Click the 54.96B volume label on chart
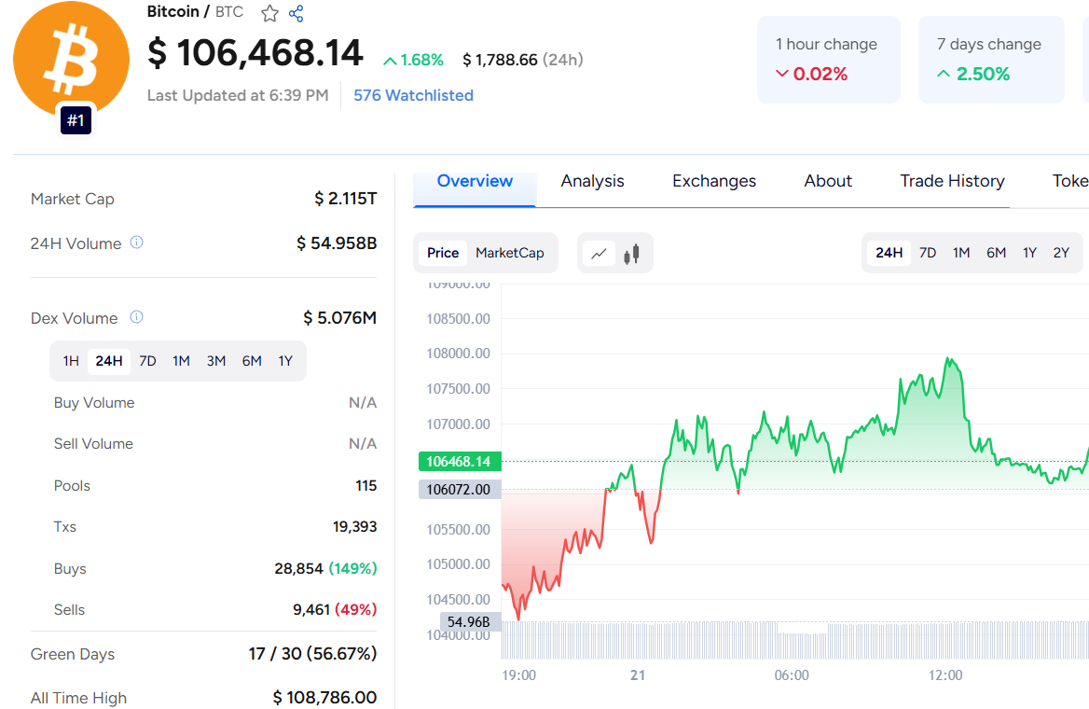 (x=470, y=621)
